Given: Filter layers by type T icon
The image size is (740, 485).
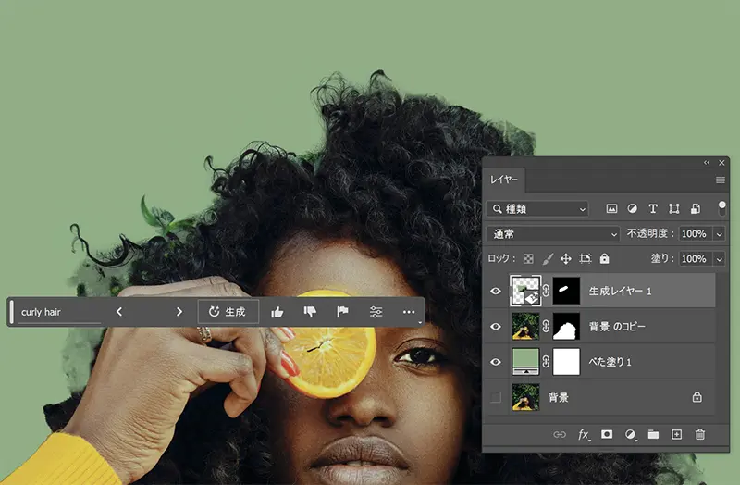Looking at the screenshot, I should [x=653, y=209].
